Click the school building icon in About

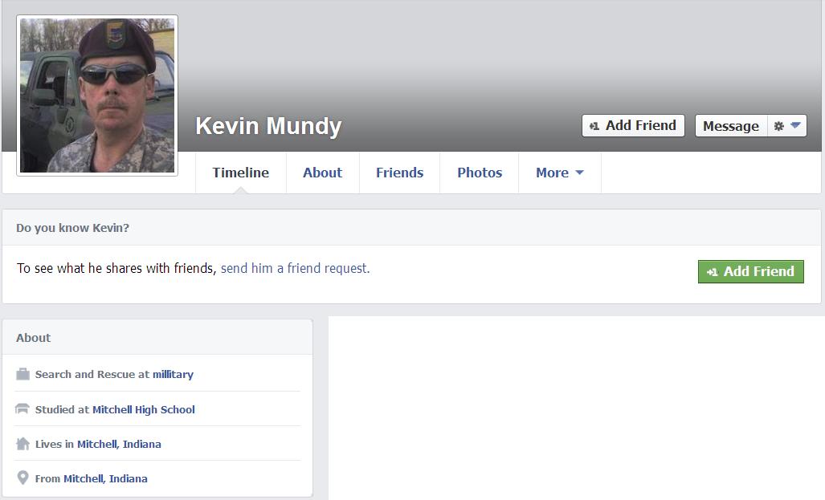point(22,409)
